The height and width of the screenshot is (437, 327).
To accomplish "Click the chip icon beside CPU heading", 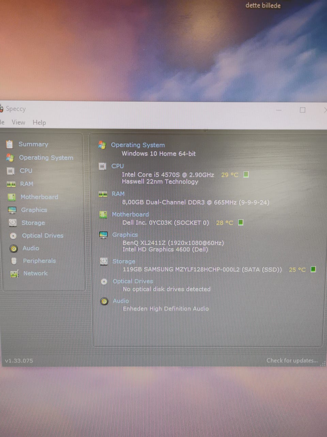I will [102, 166].
